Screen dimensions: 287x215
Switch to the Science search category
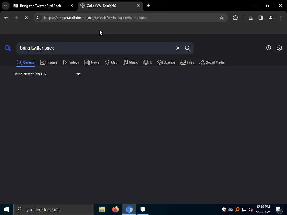coord(166,62)
